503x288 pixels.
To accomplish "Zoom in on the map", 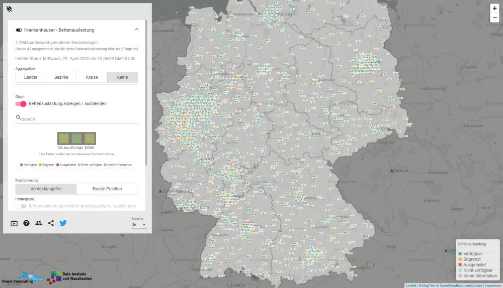I will click(494, 9).
